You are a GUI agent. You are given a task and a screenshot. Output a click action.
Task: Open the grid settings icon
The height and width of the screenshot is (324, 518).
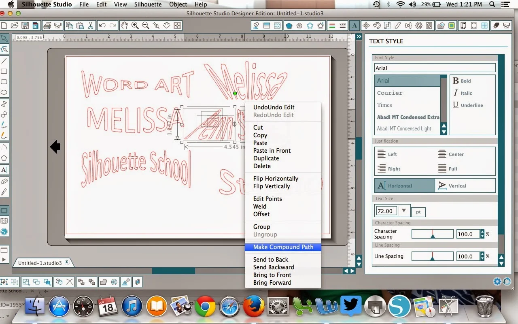pyautogui.click(x=484, y=26)
